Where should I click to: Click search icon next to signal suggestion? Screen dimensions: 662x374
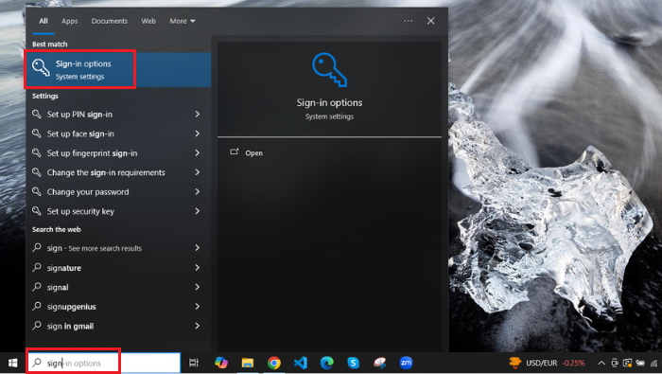(37, 287)
